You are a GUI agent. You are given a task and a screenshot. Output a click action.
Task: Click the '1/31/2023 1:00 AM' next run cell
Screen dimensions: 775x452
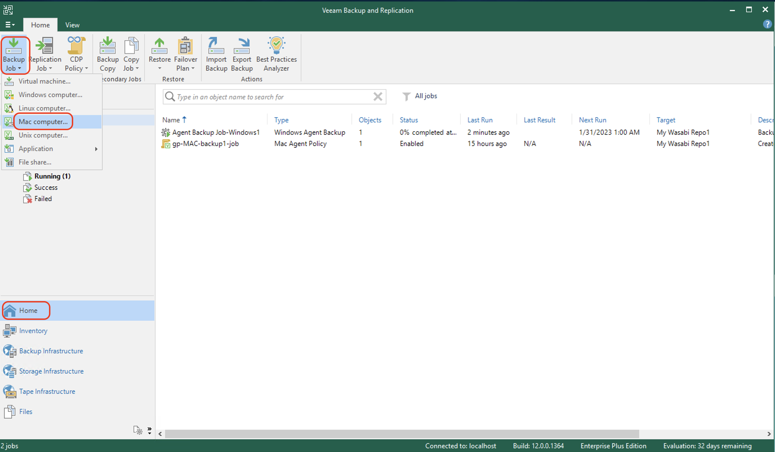click(609, 132)
